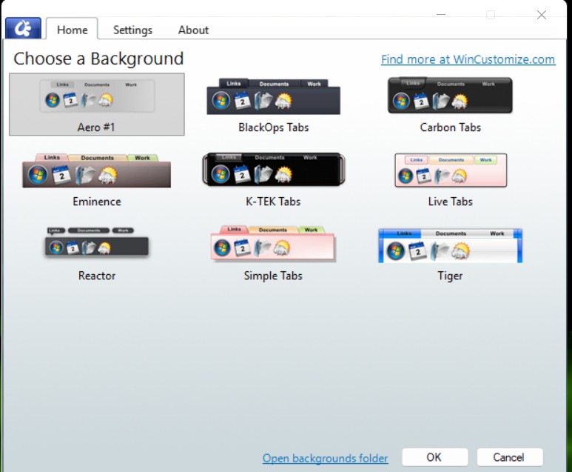Choose the K-TEK Tabs background preview
Viewport: 572px width, 472px height.
pos(273,170)
